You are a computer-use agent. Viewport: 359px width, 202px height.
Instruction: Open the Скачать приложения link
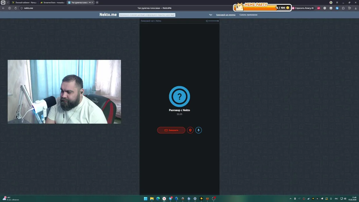248,15
